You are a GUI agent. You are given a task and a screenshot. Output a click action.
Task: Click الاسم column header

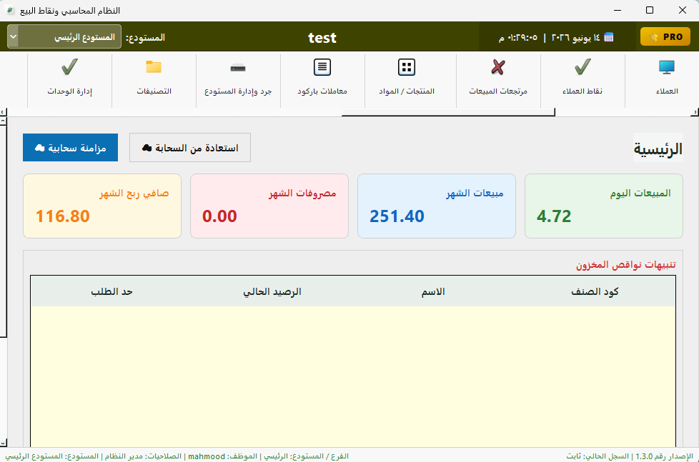(x=433, y=291)
